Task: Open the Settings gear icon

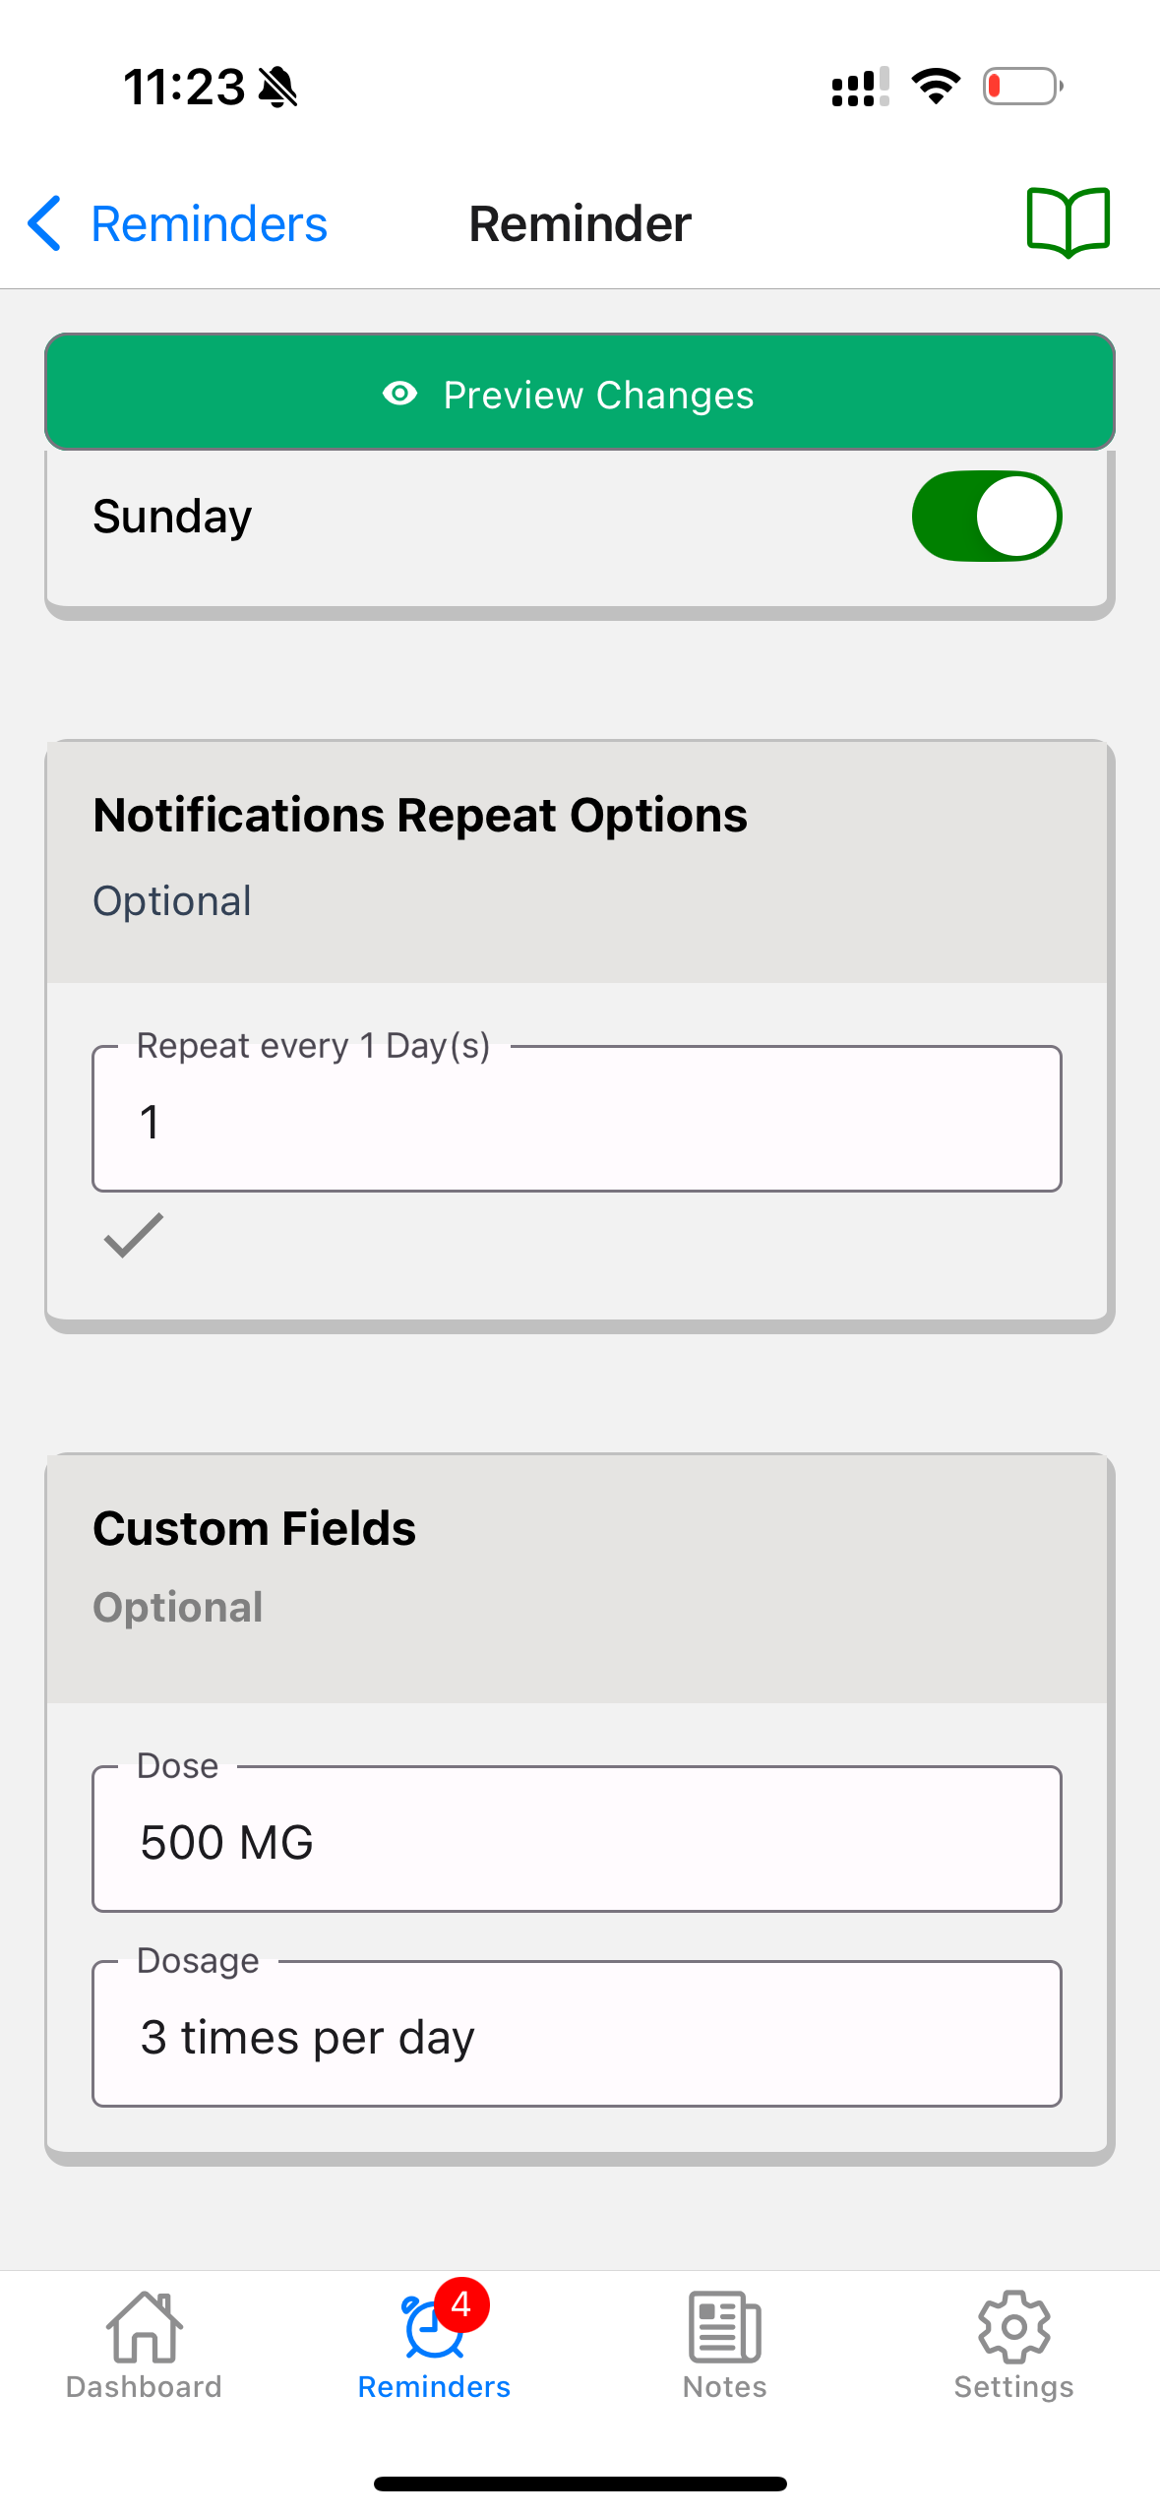Action: [x=1013, y=2327]
